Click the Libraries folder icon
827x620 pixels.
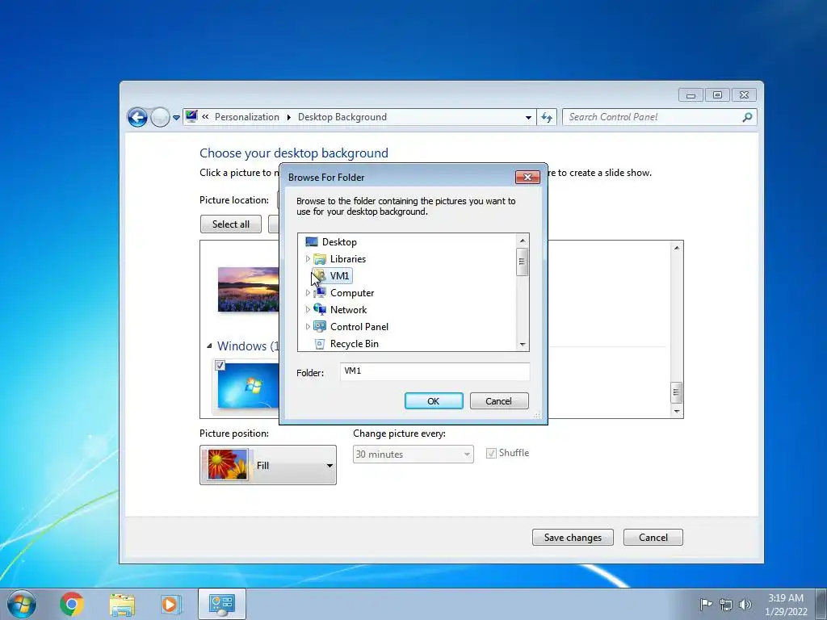pos(320,259)
